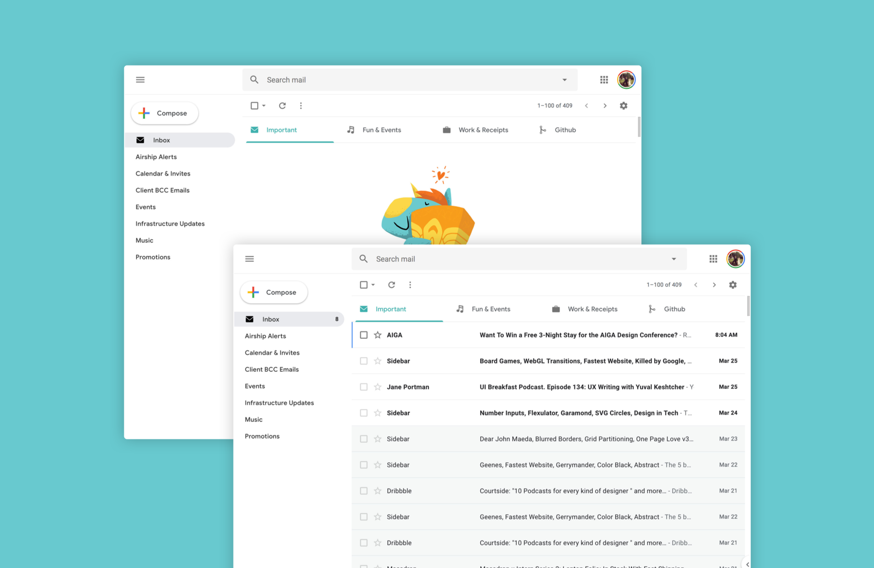
Task: Star the AIGA email
Action: click(378, 335)
